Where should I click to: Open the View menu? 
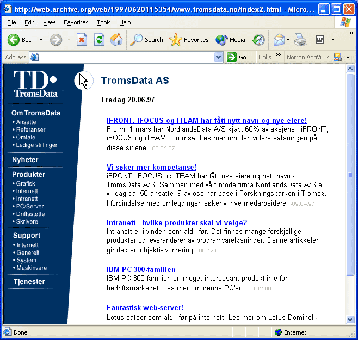click(49, 22)
